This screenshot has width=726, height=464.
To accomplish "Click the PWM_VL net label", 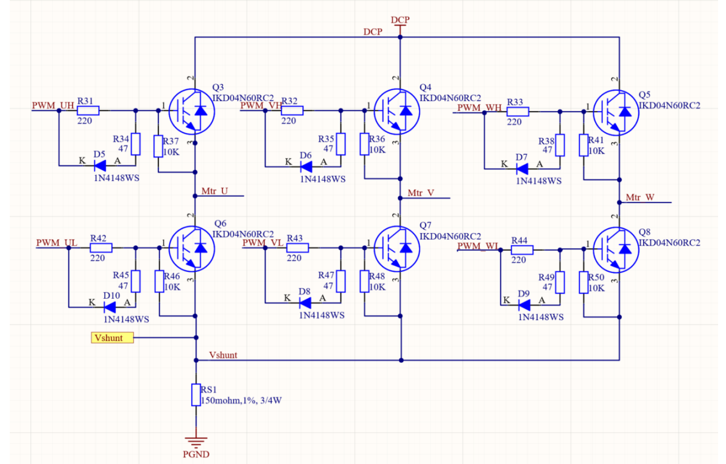I will point(263,243).
